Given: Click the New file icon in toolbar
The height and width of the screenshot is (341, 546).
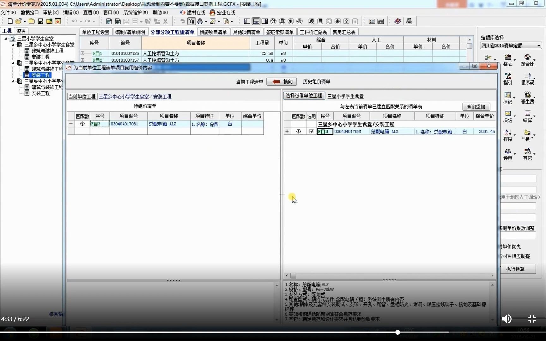Looking at the screenshot, I should point(10,21).
